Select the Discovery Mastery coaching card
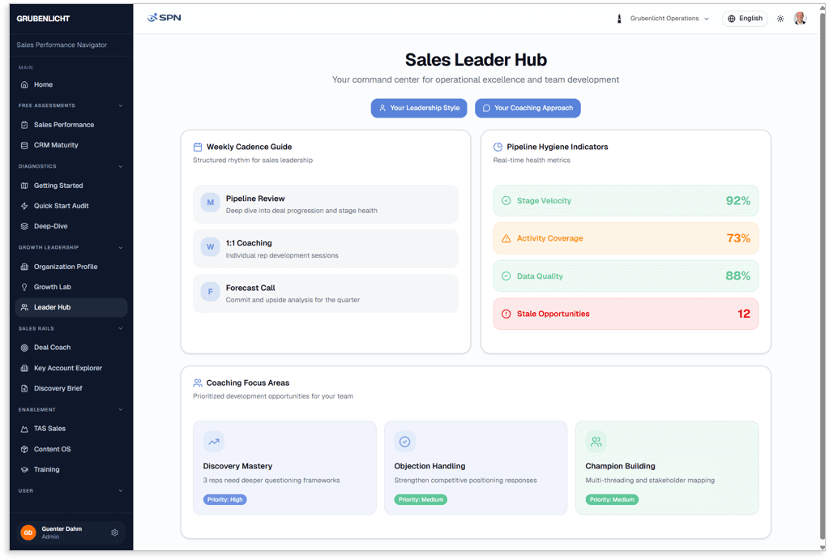829x560 pixels. [x=284, y=468]
